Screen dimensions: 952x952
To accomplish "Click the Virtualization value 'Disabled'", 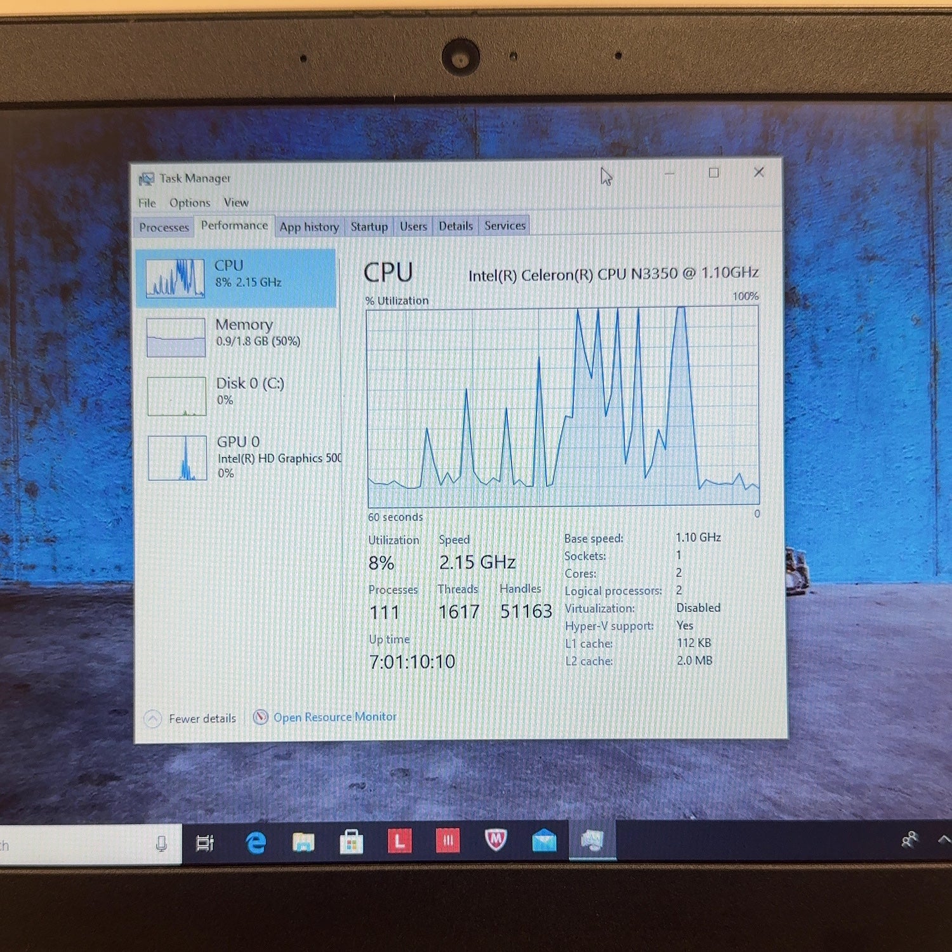I will [x=698, y=608].
